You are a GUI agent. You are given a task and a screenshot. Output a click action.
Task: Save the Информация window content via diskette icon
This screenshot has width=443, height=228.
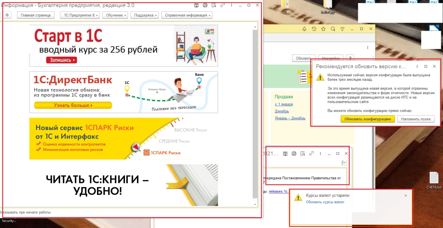[x=196, y=5]
